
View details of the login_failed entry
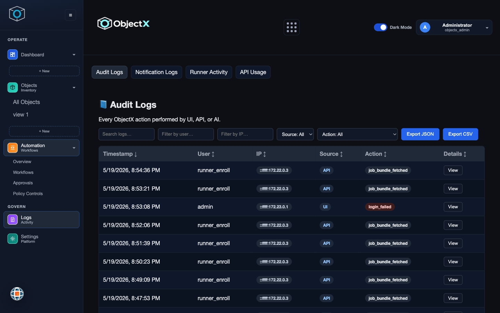point(453,207)
